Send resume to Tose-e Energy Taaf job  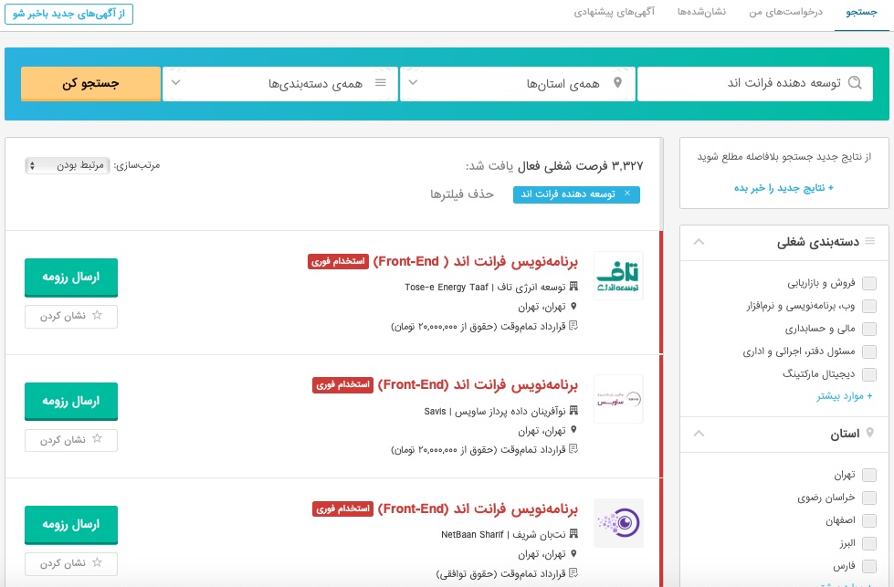[71, 278]
